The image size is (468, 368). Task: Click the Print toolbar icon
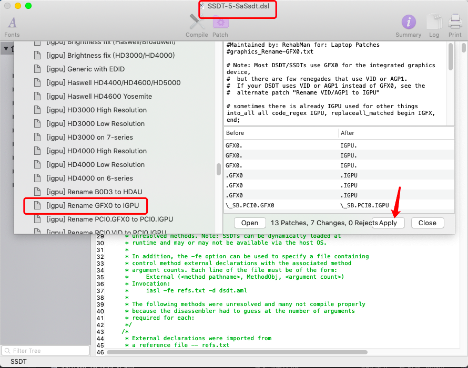[x=455, y=22]
